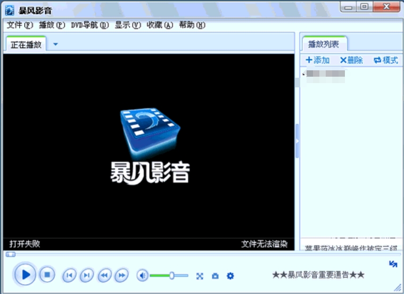
Task: Click the ★★暴风影音重要通告★★ notice link
Action: tap(318, 275)
